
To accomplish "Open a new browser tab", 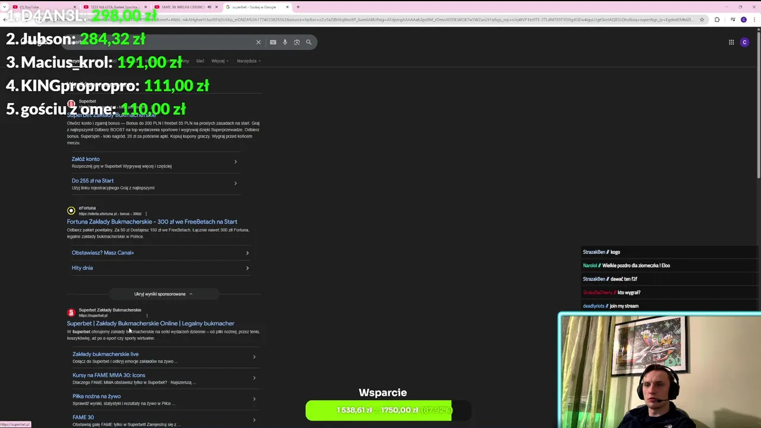I will pos(298,7).
